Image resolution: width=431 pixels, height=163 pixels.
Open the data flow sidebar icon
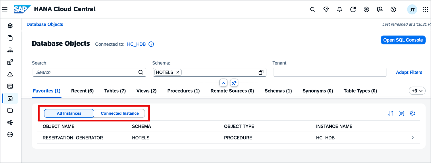[10, 122]
